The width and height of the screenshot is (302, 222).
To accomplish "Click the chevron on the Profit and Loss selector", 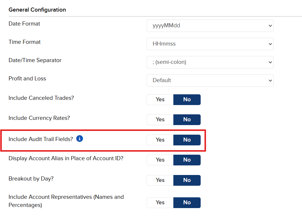I will tap(270, 80).
